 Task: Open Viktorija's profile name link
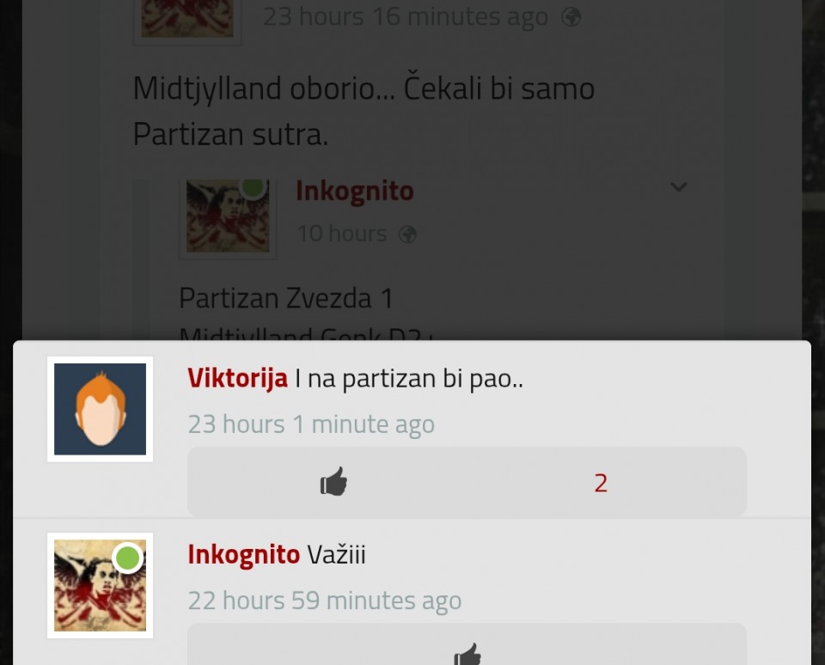pyautogui.click(x=237, y=378)
